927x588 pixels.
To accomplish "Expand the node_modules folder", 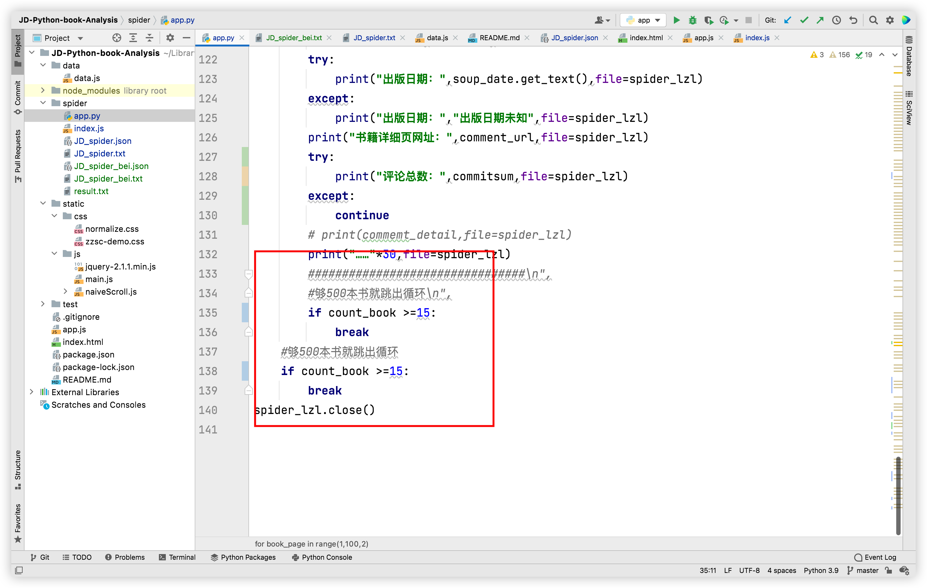I will pyautogui.click(x=43, y=90).
